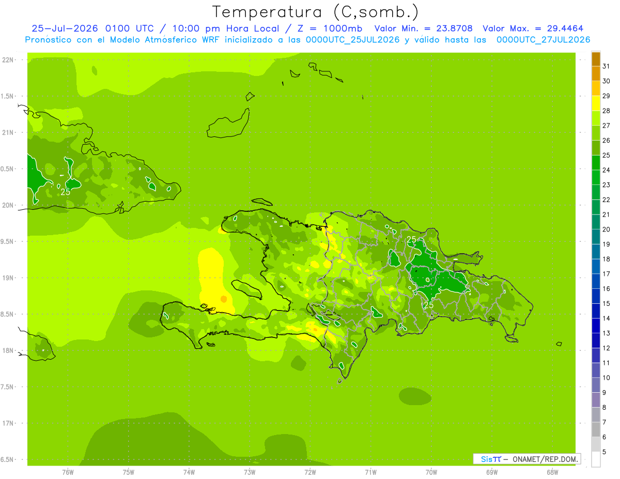This screenshot has width=620, height=479.
Task: Click the '21N' latitude label
Action: 8,132
